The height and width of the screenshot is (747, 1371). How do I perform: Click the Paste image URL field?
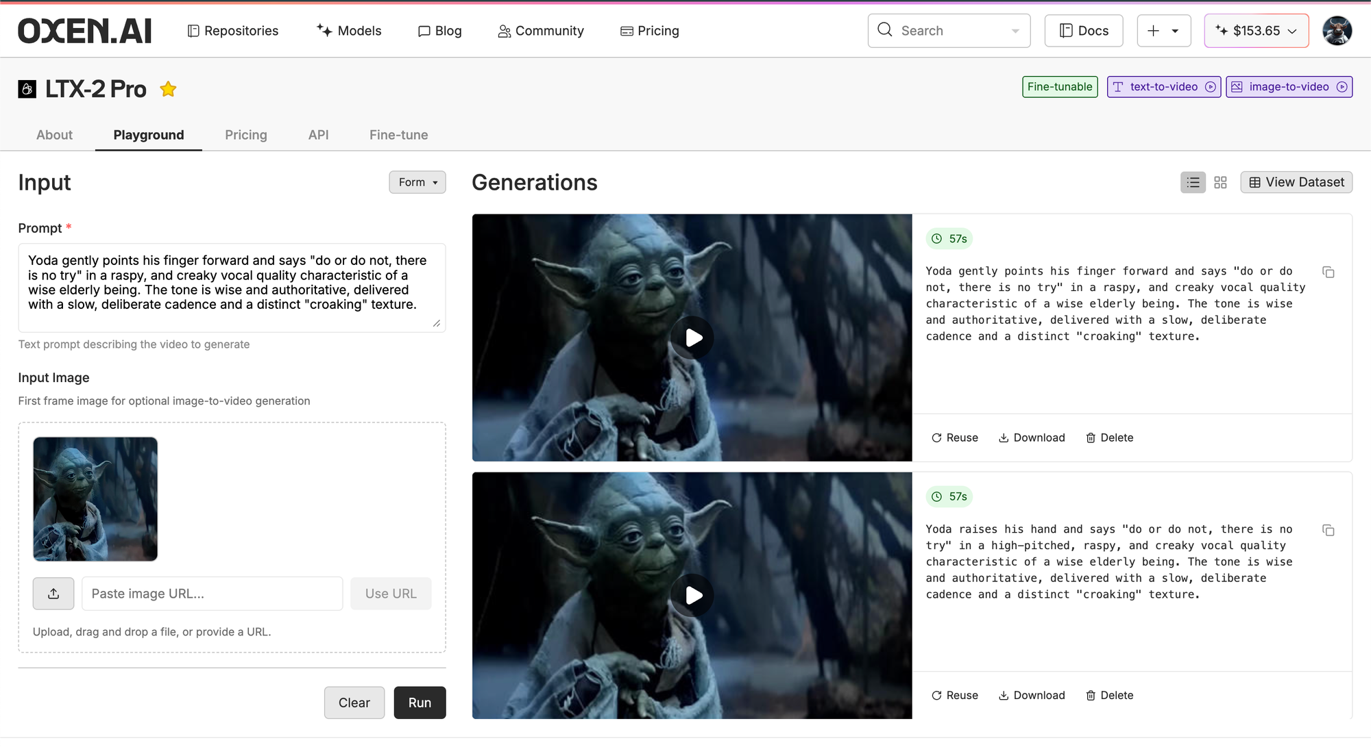click(x=212, y=594)
